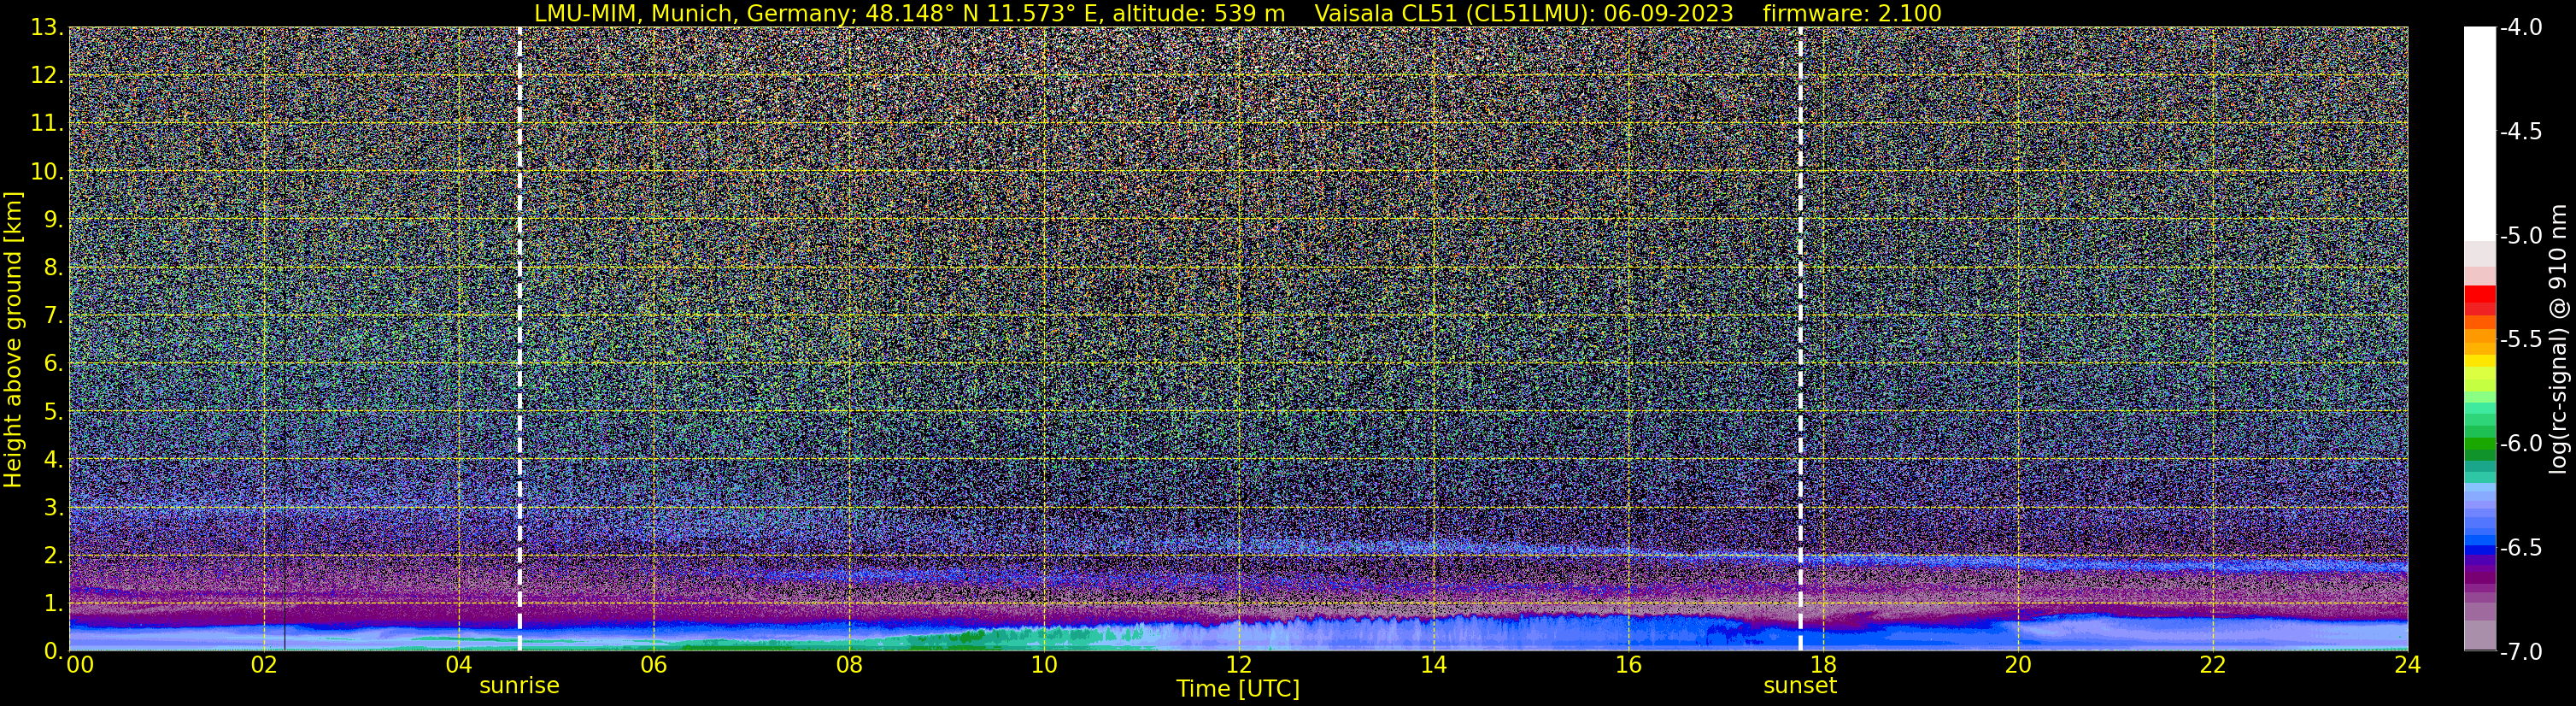
Task: Click the time axis tick label '24'
Action: point(2408,665)
